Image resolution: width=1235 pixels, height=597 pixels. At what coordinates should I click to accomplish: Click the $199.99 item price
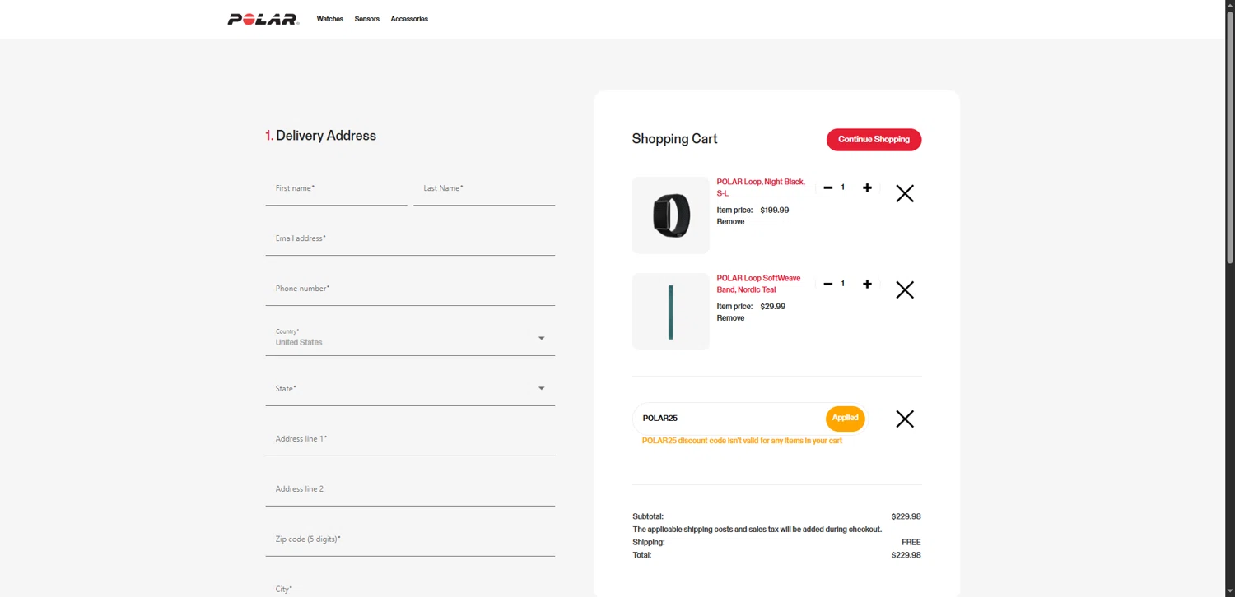click(x=775, y=211)
